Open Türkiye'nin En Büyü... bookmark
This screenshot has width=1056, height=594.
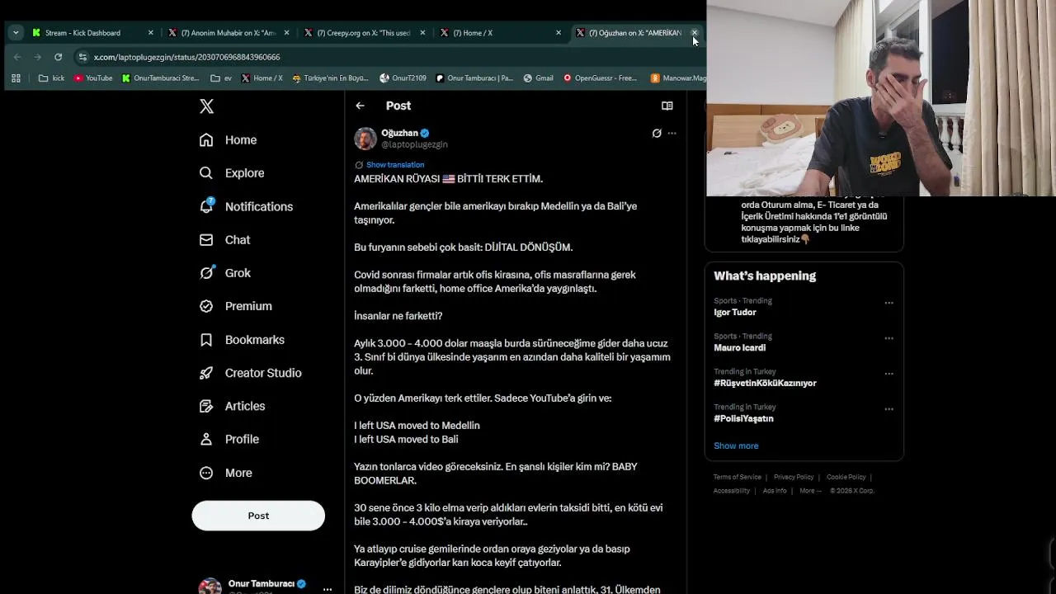[x=330, y=78]
